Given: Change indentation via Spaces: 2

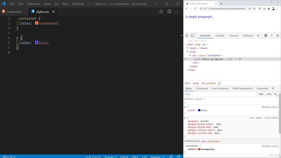Looking at the screenshot, I should tap(110, 157).
